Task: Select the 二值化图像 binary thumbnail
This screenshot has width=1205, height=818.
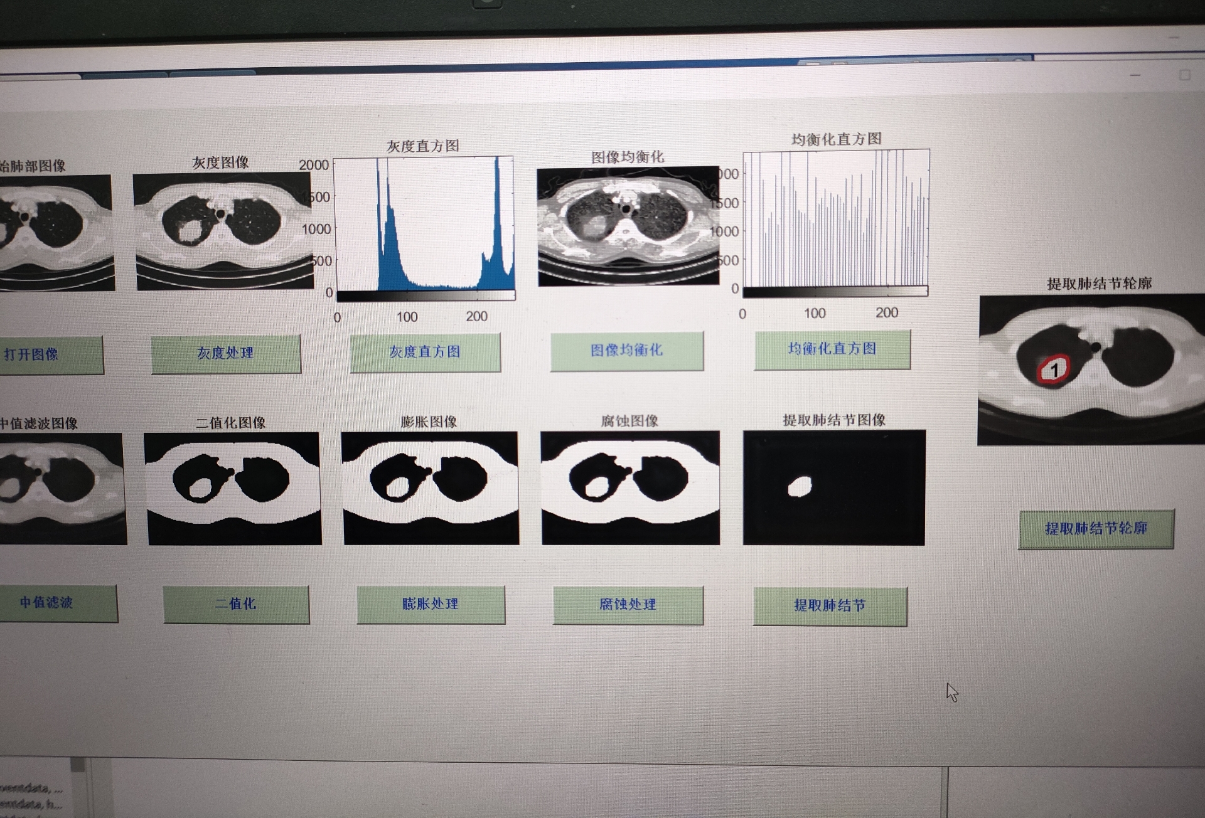Action: [x=233, y=487]
